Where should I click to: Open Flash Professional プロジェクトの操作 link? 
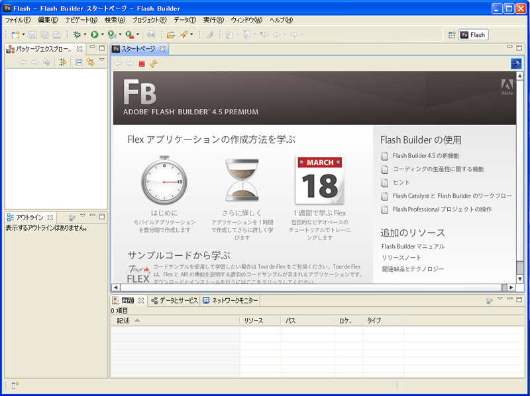[442, 209]
